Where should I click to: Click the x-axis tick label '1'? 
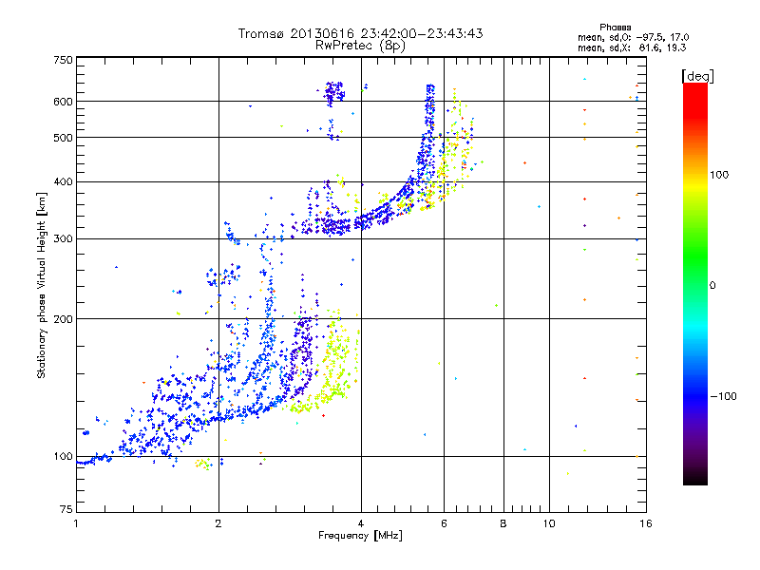coord(76,523)
